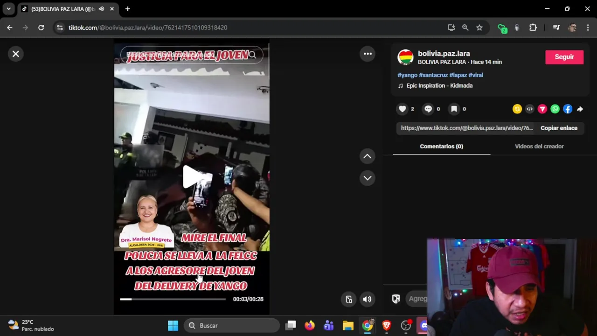Open green extension with badge 2
The height and width of the screenshot is (336, 597).
pyautogui.click(x=501, y=28)
